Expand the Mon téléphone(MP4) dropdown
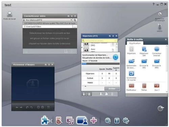169x127 pixels. coord(71,20)
